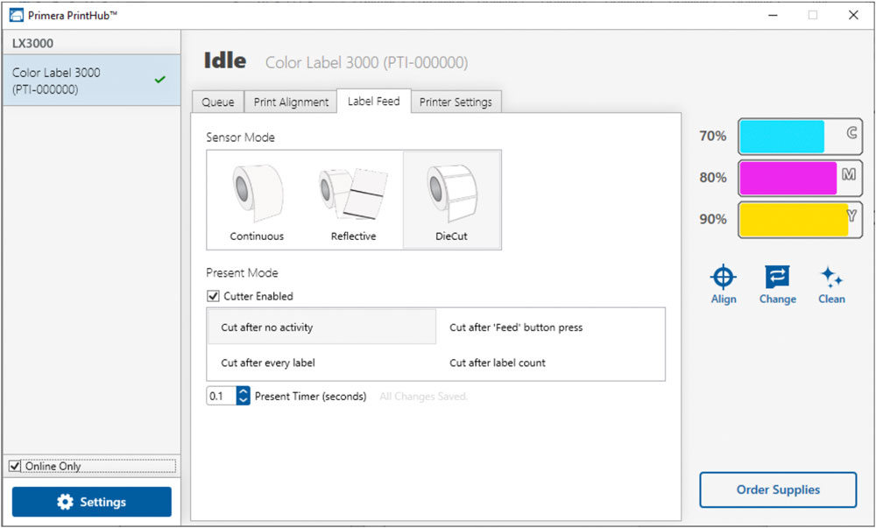Switch to the Label Feed tab
This screenshot has height=528, width=876.
click(x=374, y=101)
